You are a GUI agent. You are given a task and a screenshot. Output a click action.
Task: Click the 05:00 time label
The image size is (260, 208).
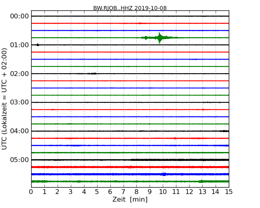coord(20,160)
